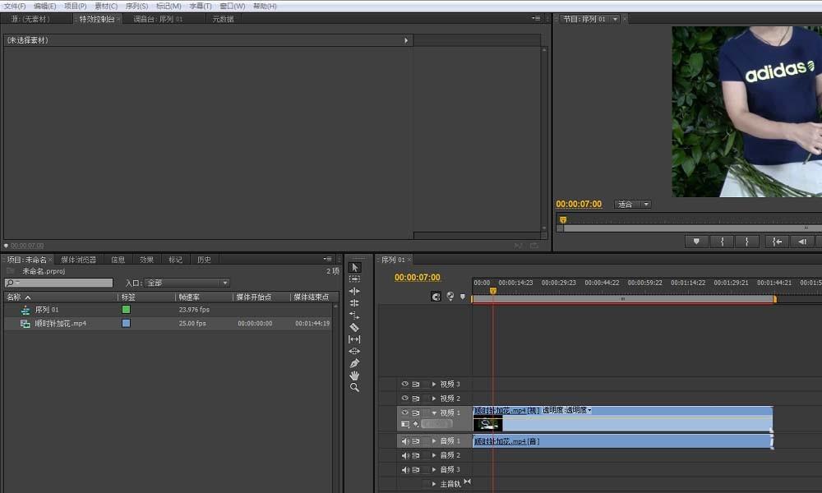Select the Ripple Edit tool
Screen dimensions: 822x493
[x=354, y=291]
